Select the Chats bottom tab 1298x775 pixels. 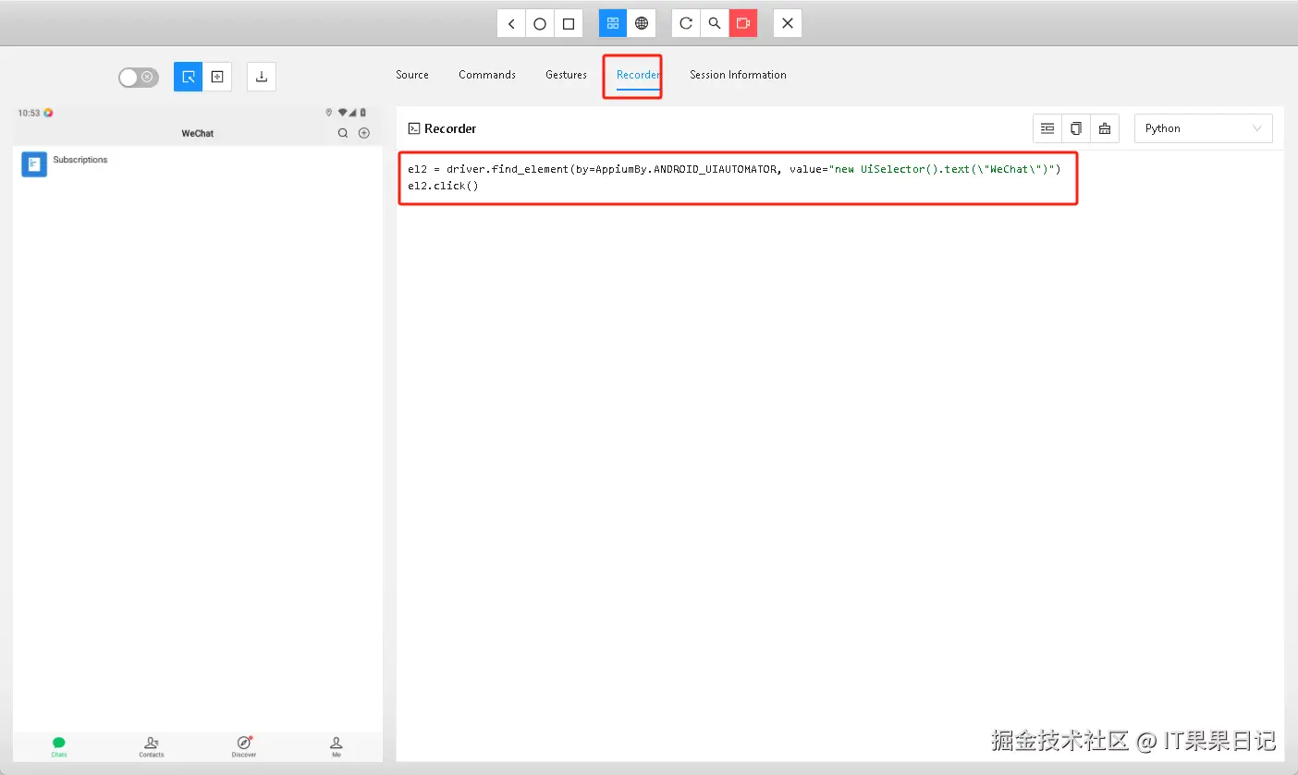pyautogui.click(x=59, y=747)
